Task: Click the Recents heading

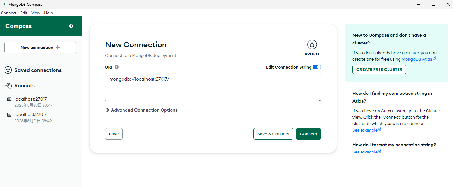Action: click(25, 86)
